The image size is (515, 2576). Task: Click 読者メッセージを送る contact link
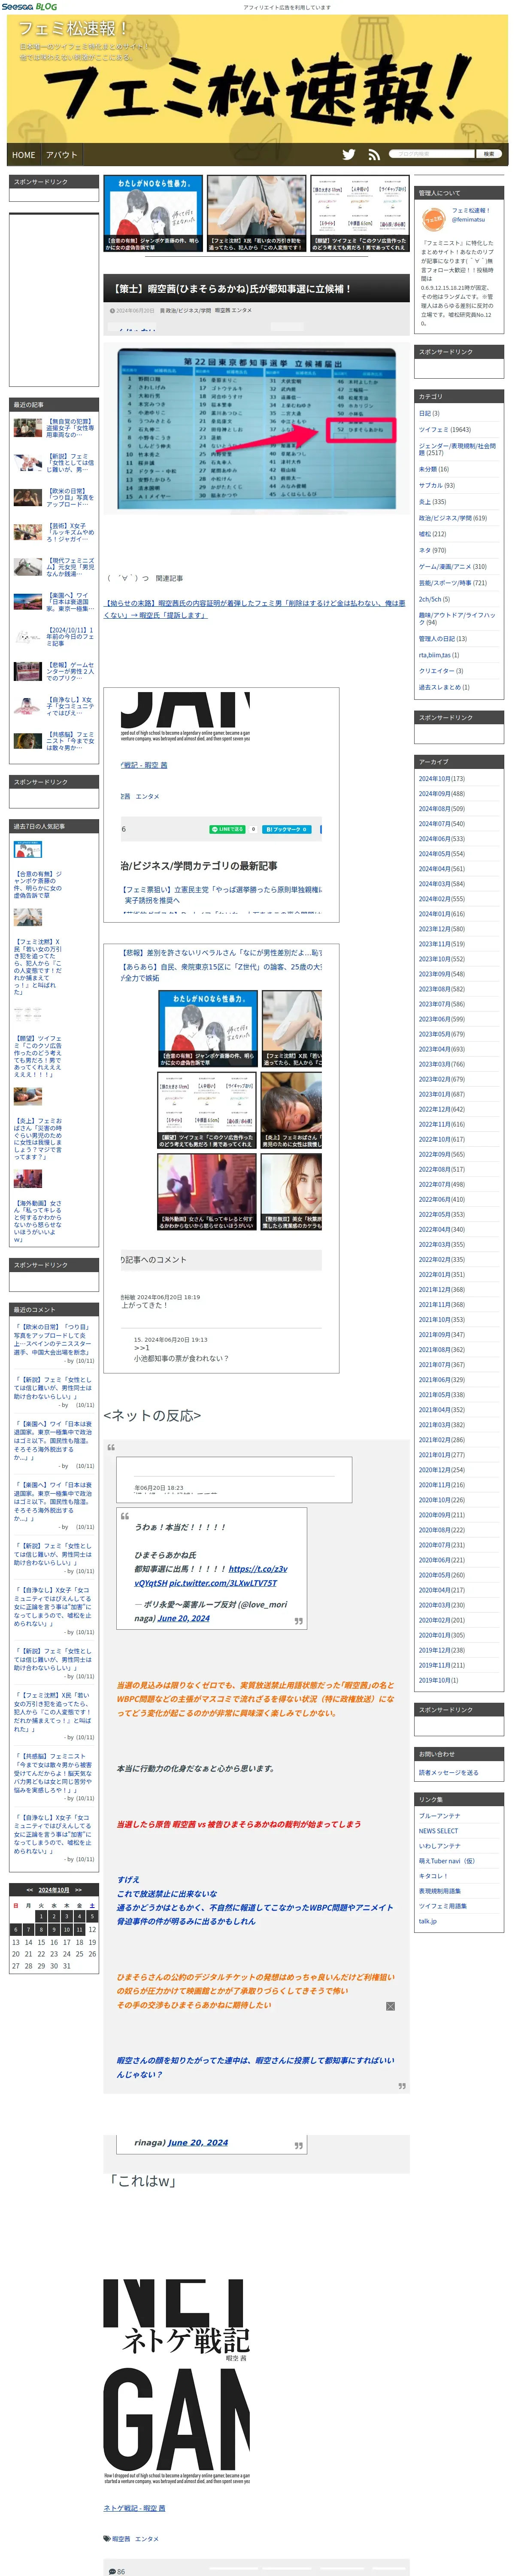[448, 1773]
